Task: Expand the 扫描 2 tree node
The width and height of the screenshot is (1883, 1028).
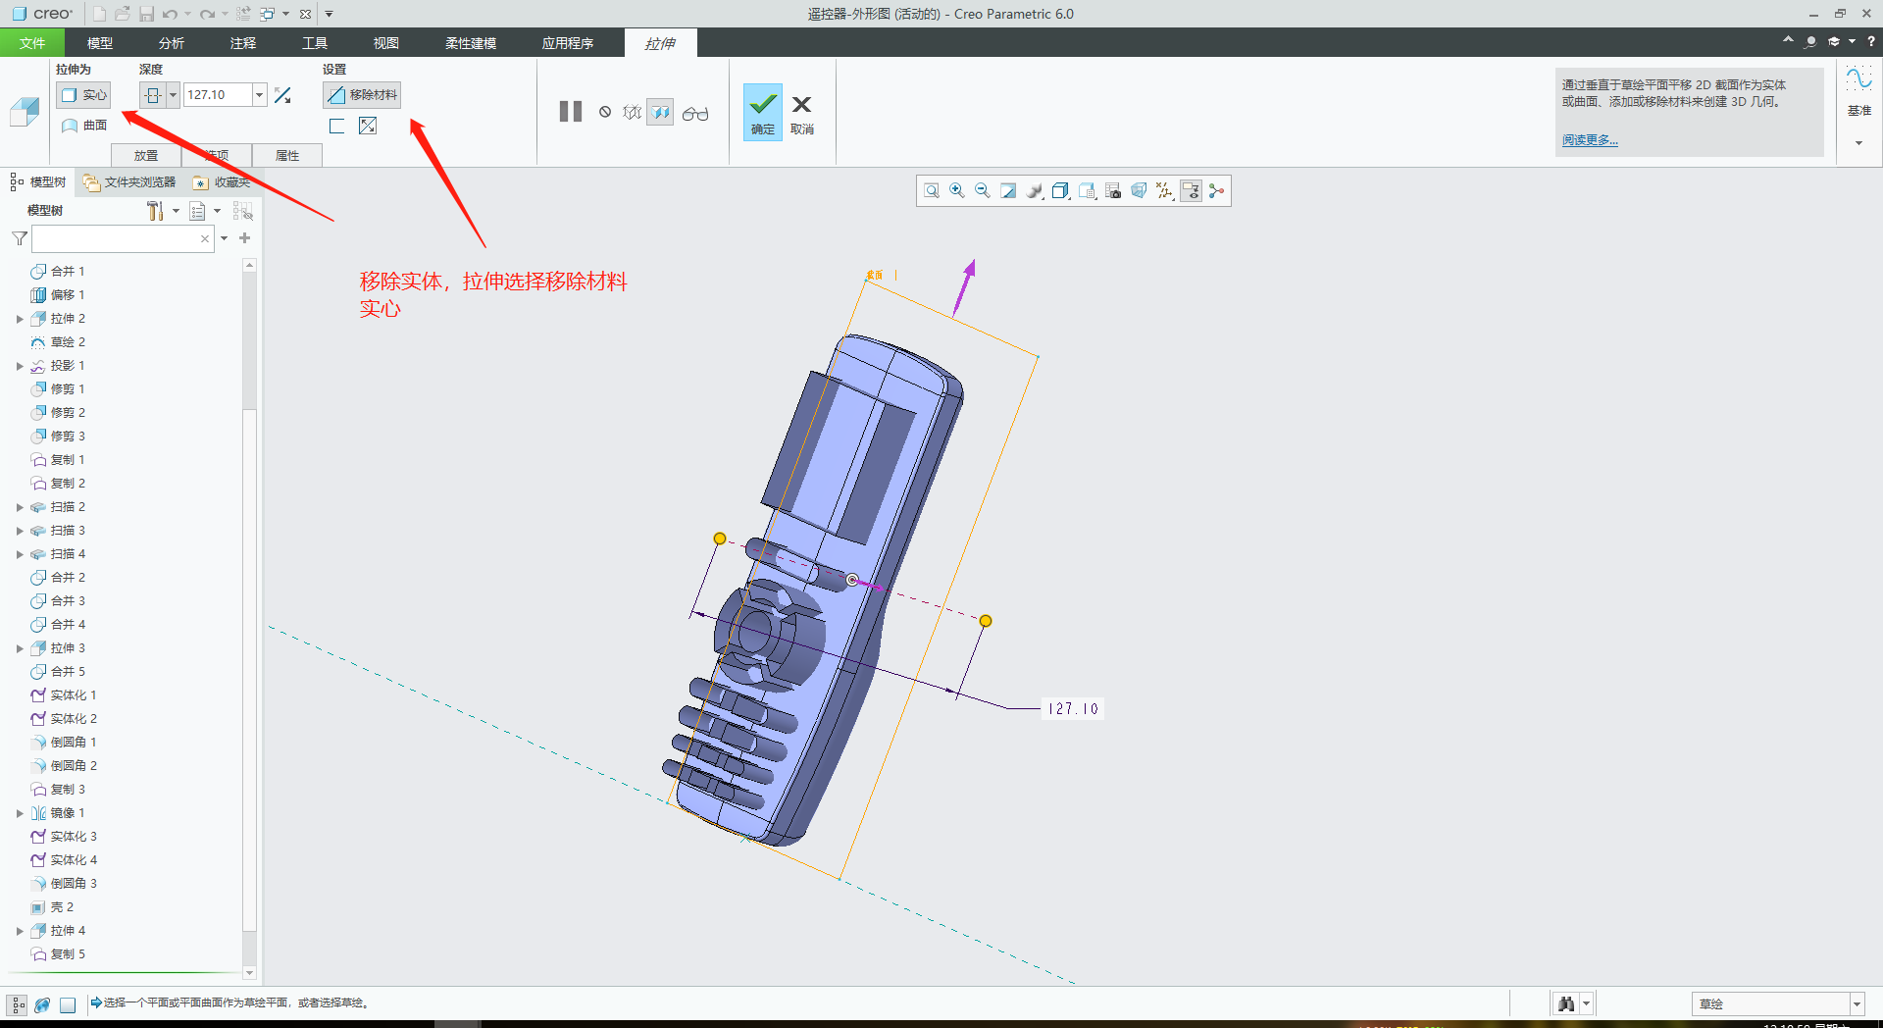Action: (x=20, y=507)
